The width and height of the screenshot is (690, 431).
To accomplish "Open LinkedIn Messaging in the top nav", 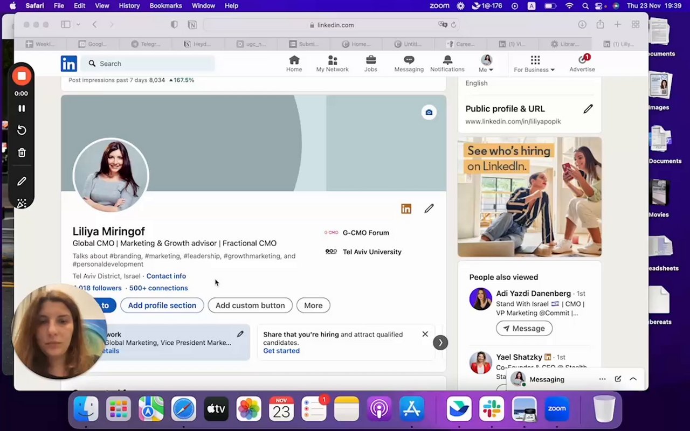I will click(409, 64).
